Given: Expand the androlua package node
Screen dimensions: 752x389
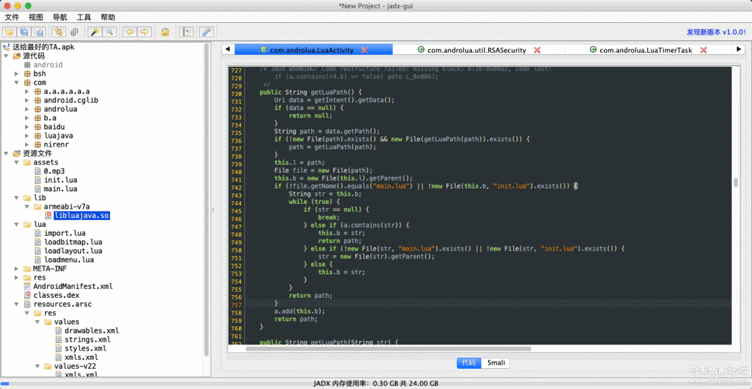Looking at the screenshot, I should click(27, 109).
